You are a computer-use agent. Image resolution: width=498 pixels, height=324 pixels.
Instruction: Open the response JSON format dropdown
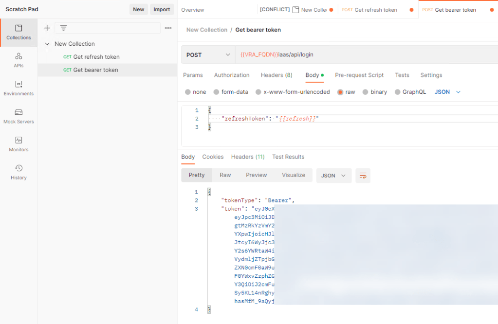pos(333,176)
